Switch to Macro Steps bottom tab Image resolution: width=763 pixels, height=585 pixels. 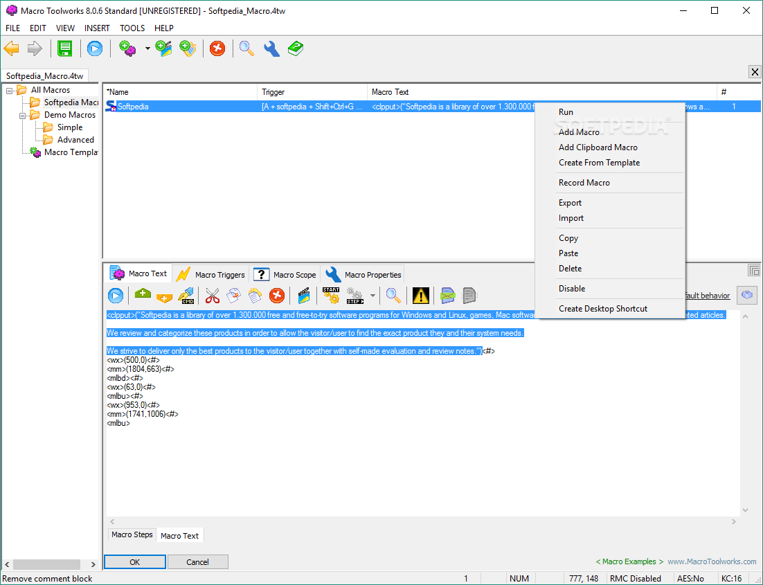(x=132, y=534)
